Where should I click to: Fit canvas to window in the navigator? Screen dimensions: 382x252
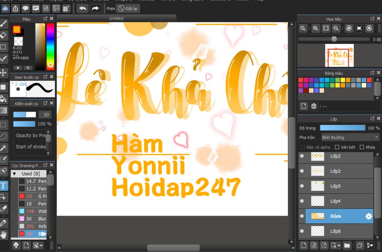[326, 28]
